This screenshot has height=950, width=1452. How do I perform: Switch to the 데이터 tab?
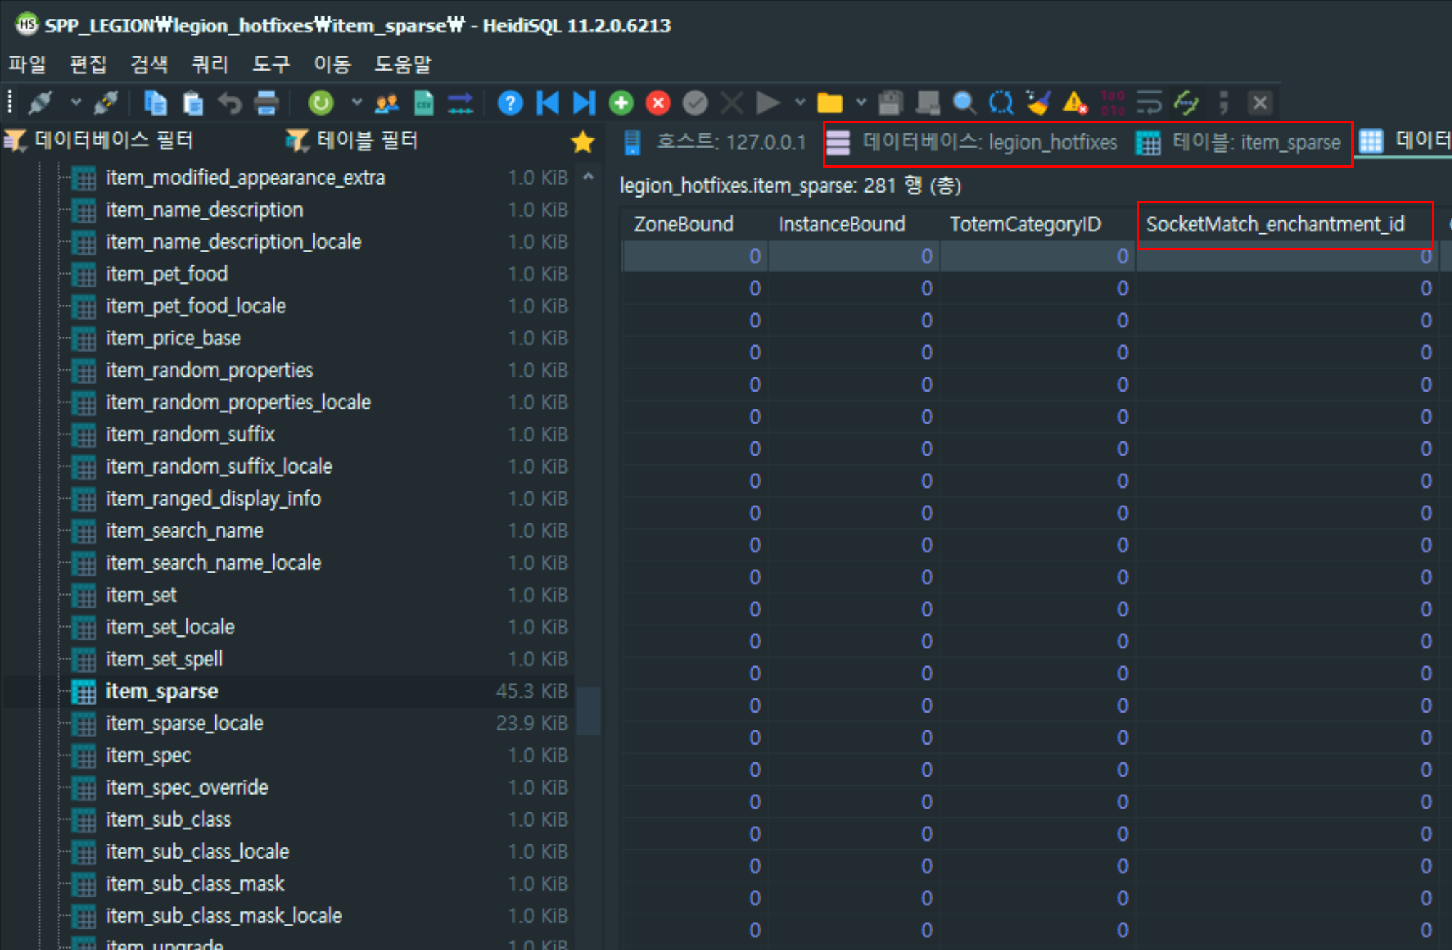click(x=1405, y=141)
